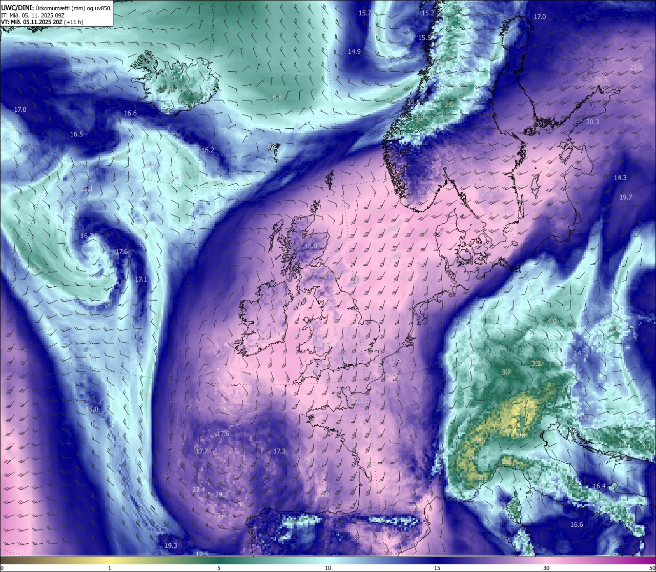This screenshot has width=656, height=572.
Task: Click the 10 tick label on the color scale
Action: coord(328,568)
